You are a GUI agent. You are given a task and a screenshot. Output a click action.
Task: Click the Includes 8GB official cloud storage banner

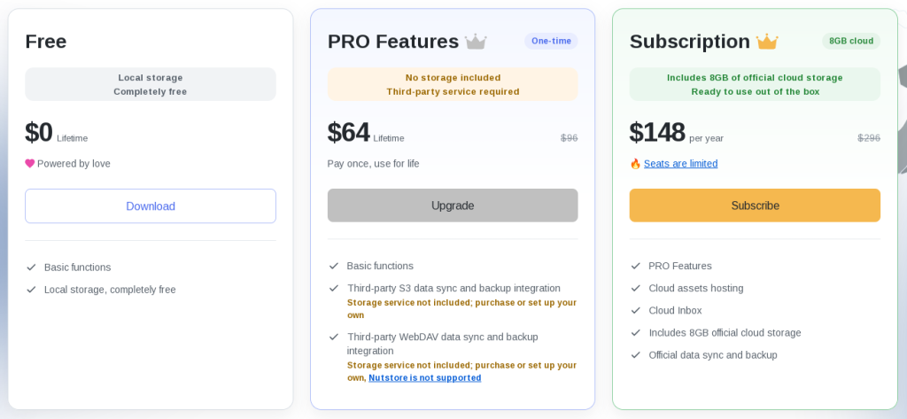755,84
